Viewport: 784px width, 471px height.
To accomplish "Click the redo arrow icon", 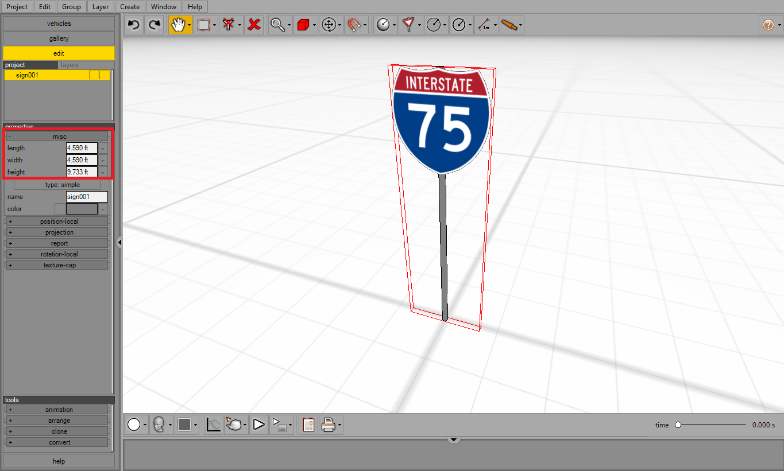I will click(x=154, y=25).
